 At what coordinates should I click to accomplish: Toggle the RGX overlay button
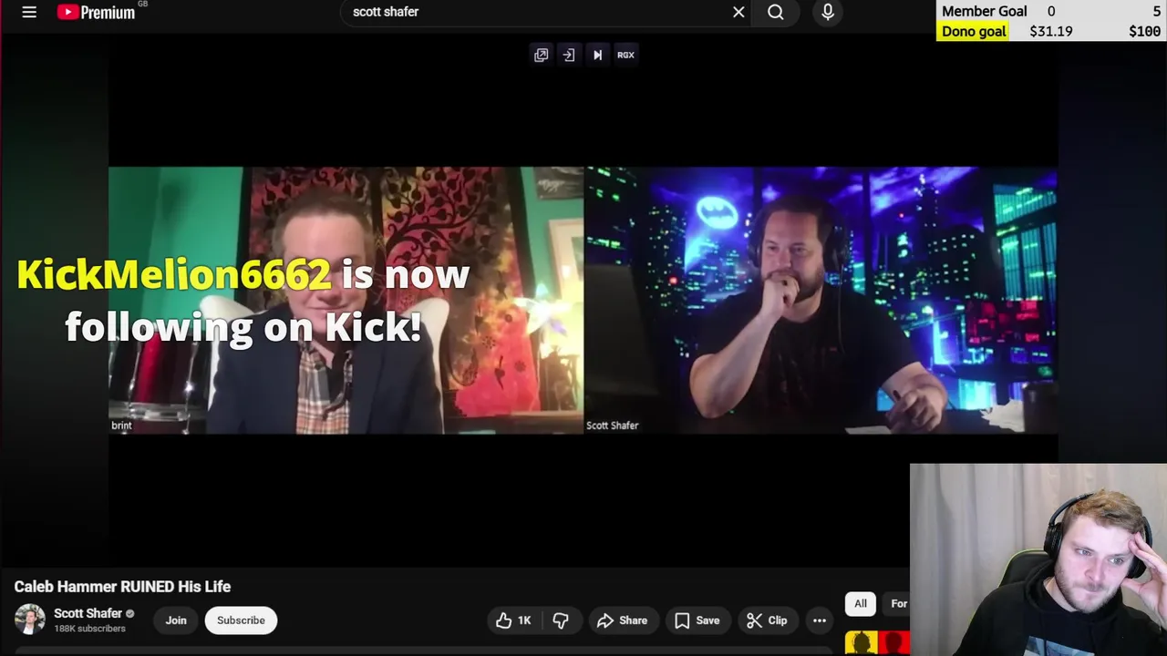pyautogui.click(x=625, y=55)
